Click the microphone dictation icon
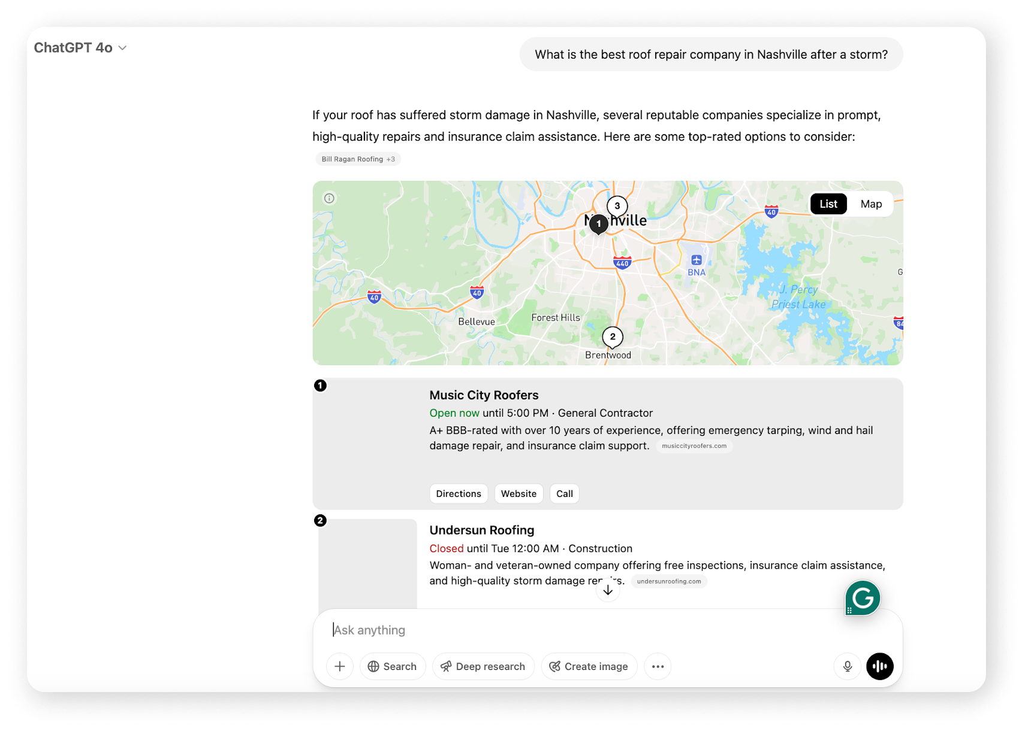The height and width of the screenshot is (731, 1025). click(848, 666)
